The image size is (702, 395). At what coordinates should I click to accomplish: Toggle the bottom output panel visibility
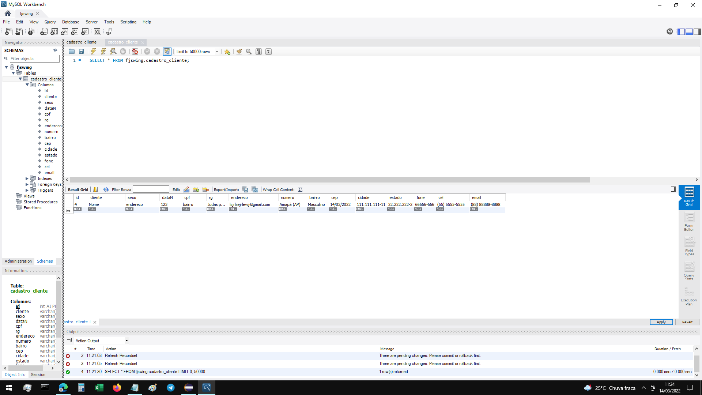[689, 32]
